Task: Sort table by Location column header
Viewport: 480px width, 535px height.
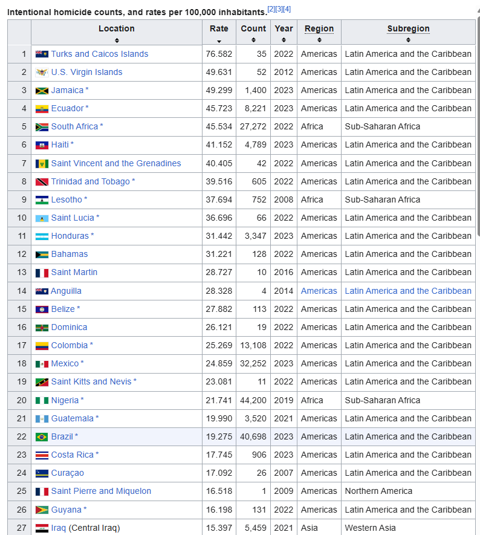Action: [x=117, y=33]
